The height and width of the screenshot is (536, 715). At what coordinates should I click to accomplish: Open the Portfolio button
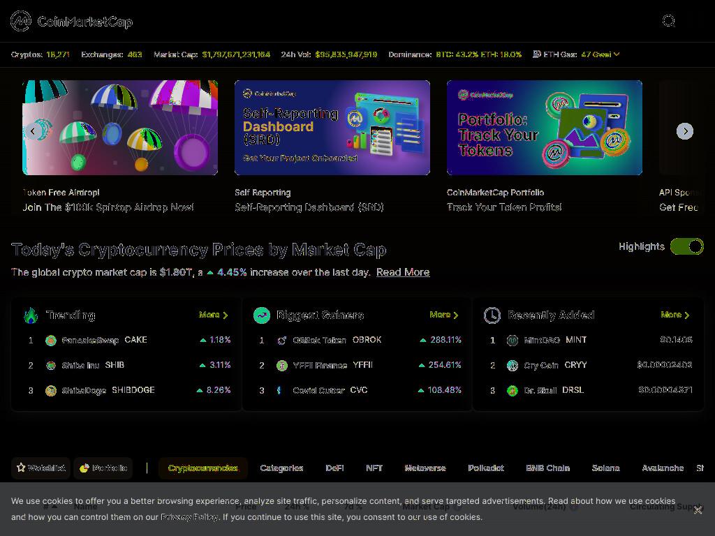pos(103,468)
